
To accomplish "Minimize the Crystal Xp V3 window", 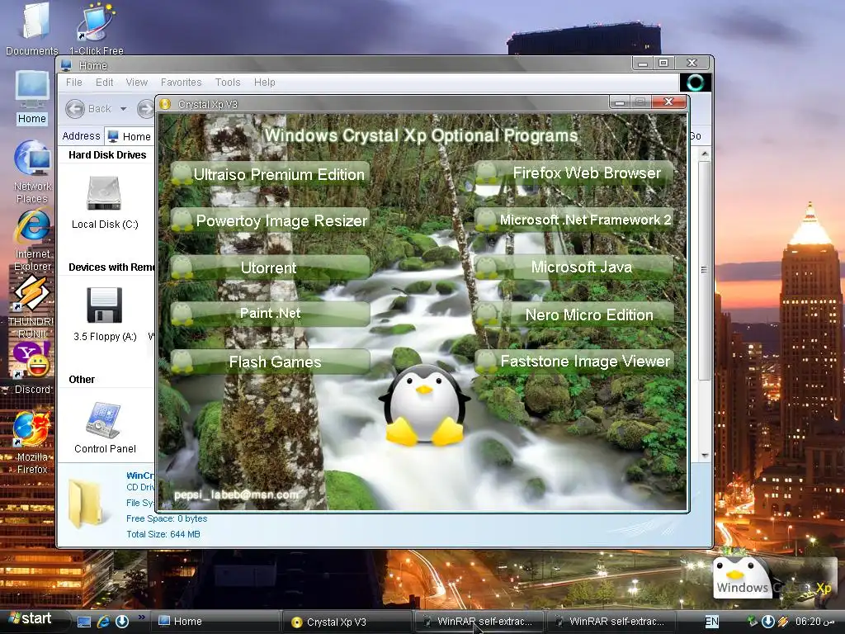I will point(621,102).
